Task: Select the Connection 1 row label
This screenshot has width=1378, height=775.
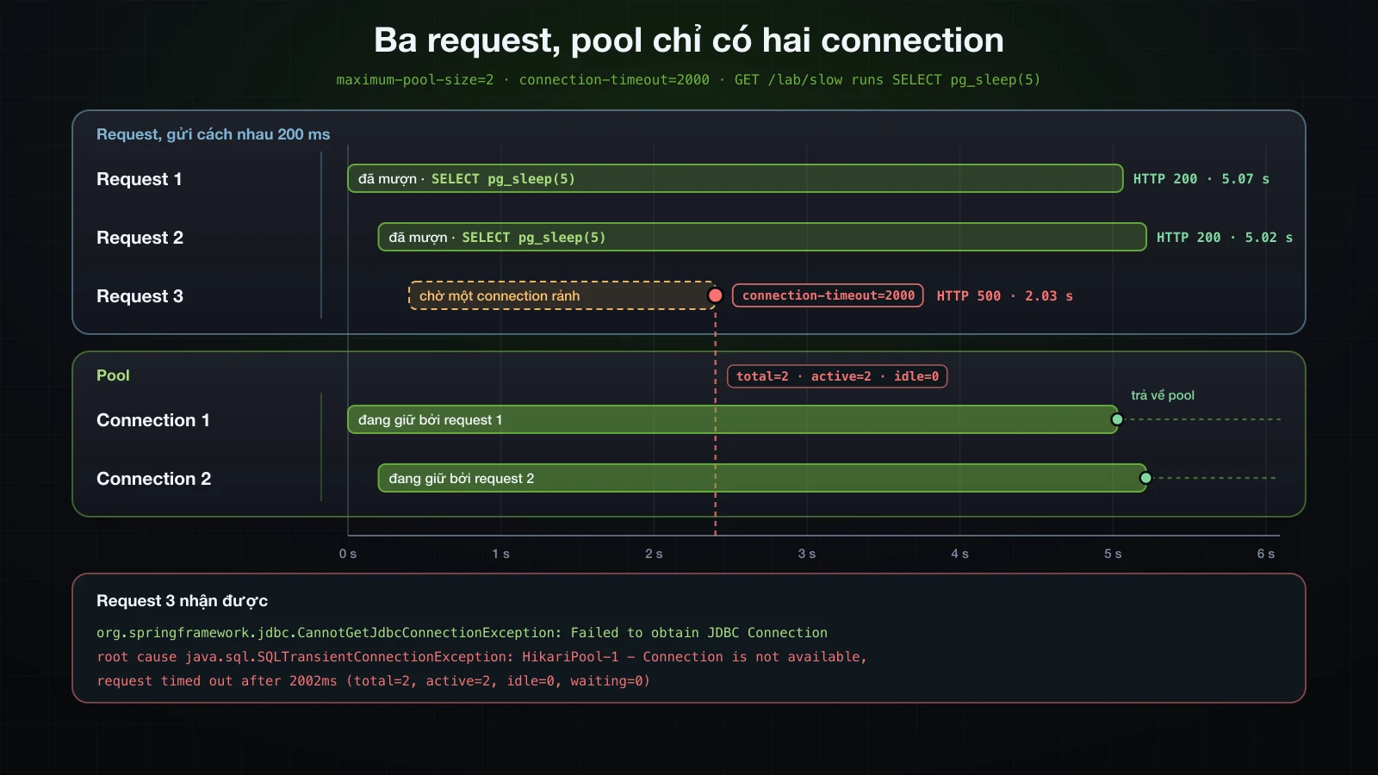Action: (153, 420)
